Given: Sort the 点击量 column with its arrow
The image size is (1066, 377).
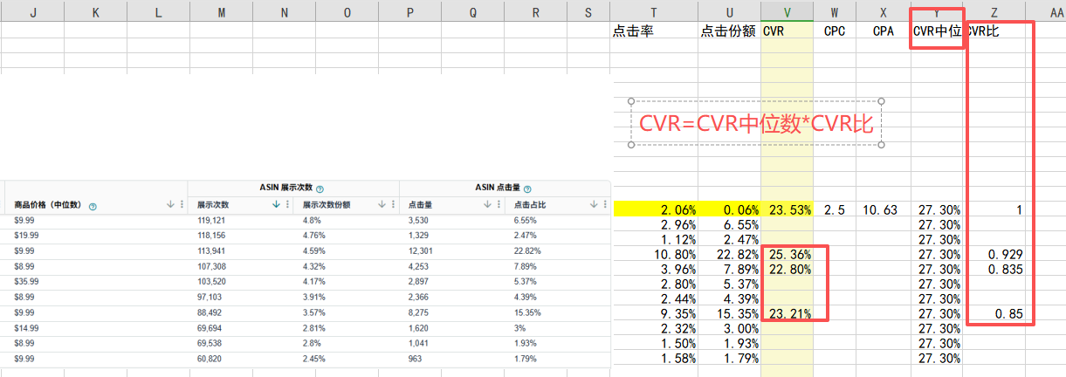Looking at the screenshot, I should pos(487,205).
